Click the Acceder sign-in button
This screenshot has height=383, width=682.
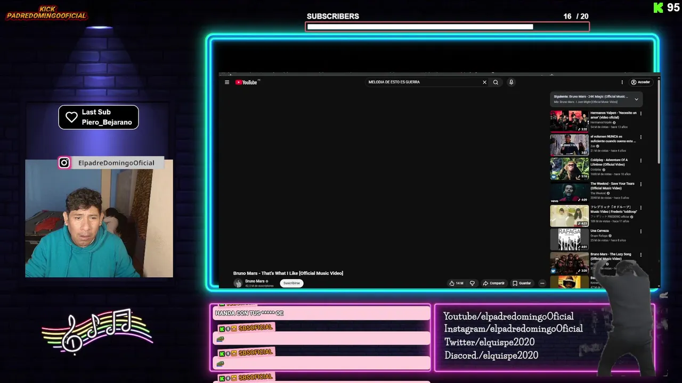[640, 82]
